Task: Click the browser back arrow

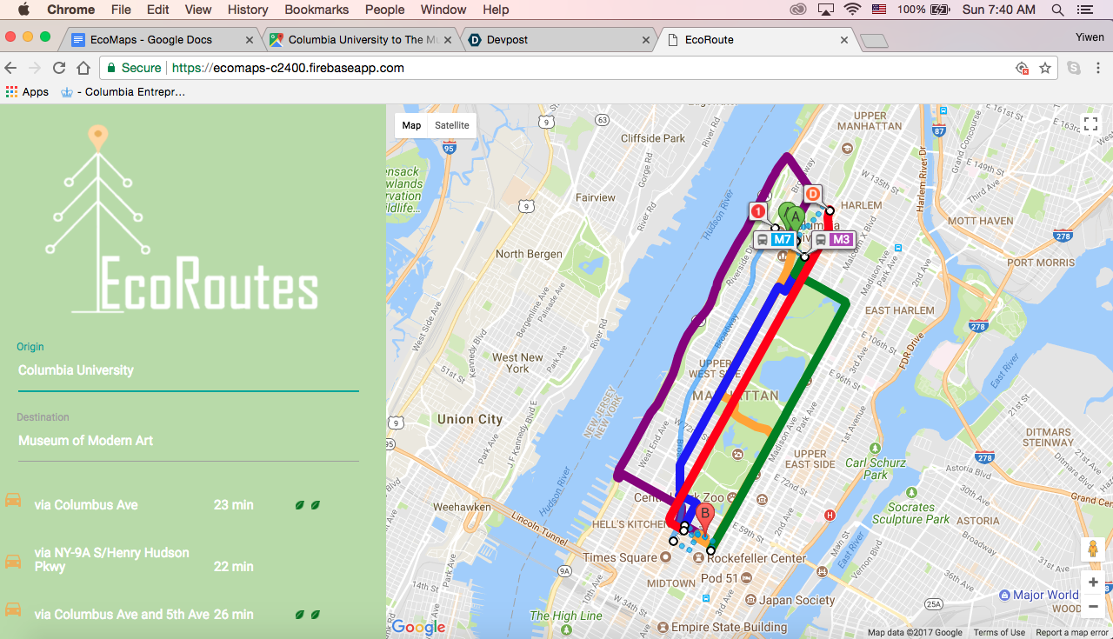Action: pos(11,68)
